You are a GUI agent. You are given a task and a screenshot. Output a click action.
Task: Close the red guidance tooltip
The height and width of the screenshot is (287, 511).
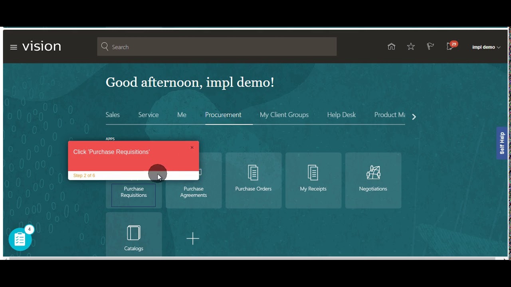pos(192,147)
